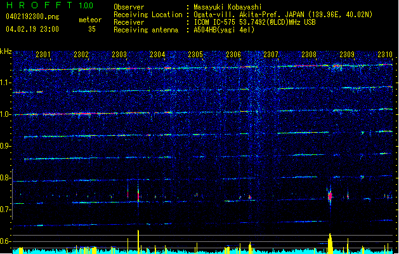This screenshot has height=254, width=399.
Task: Click the 1.1 frequency axis label
Action: 5,83
